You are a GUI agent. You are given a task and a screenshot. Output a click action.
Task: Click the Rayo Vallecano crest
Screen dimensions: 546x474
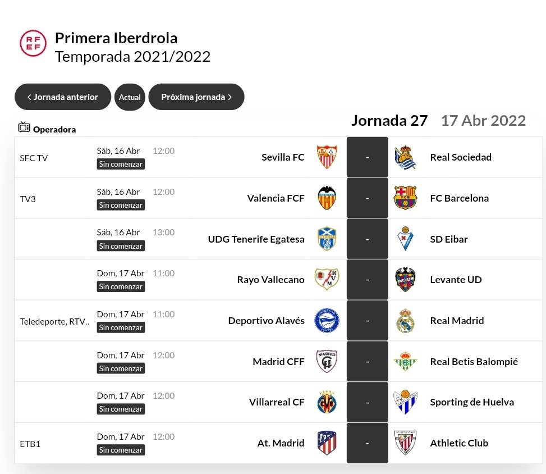[327, 280]
